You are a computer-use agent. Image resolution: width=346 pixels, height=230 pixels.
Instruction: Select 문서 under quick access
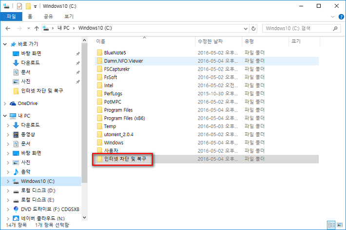tap(26, 72)
